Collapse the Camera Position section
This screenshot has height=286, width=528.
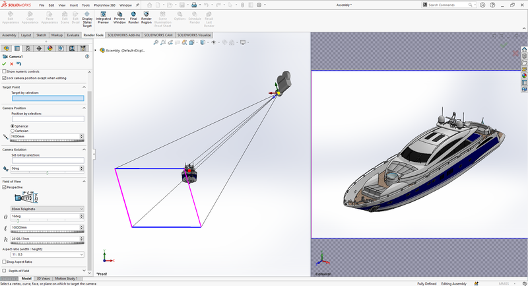[84, 108]
